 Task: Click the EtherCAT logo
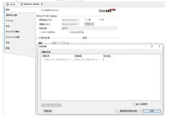pos(107,11)
